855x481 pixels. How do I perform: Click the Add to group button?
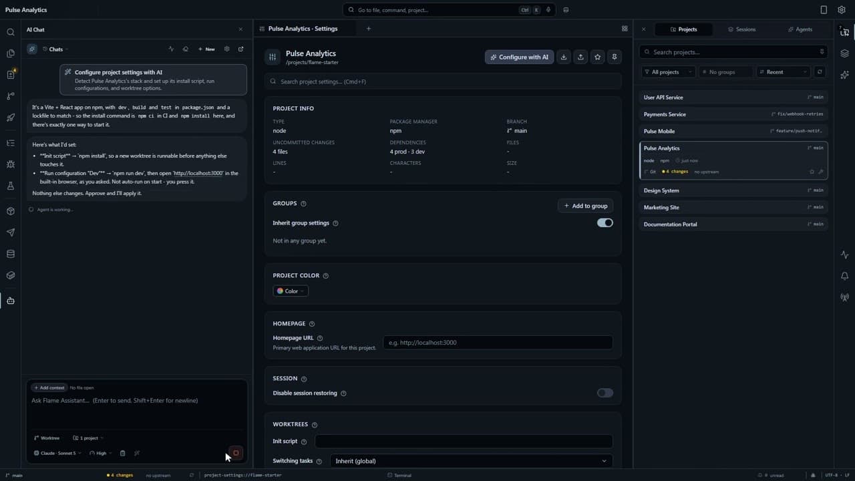pos(585,206)
